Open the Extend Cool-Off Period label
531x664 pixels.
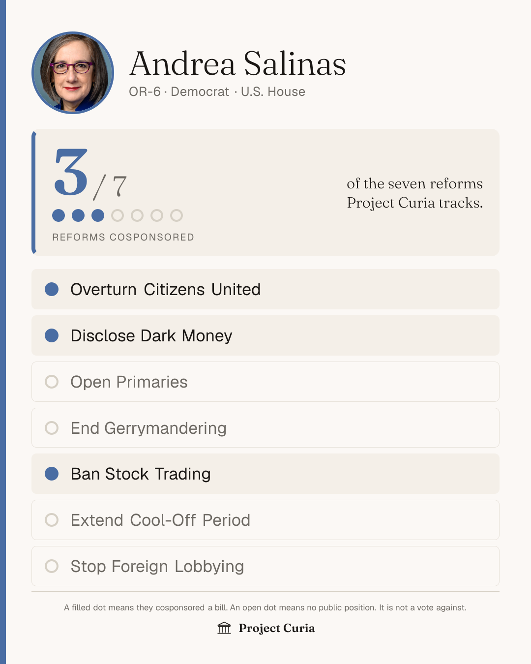point(160,520)
